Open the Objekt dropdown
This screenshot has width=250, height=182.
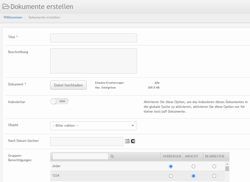pos(94,126)
